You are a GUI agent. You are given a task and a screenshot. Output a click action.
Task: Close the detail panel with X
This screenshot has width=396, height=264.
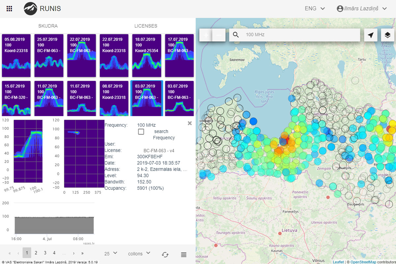click(x=190, y=123)
